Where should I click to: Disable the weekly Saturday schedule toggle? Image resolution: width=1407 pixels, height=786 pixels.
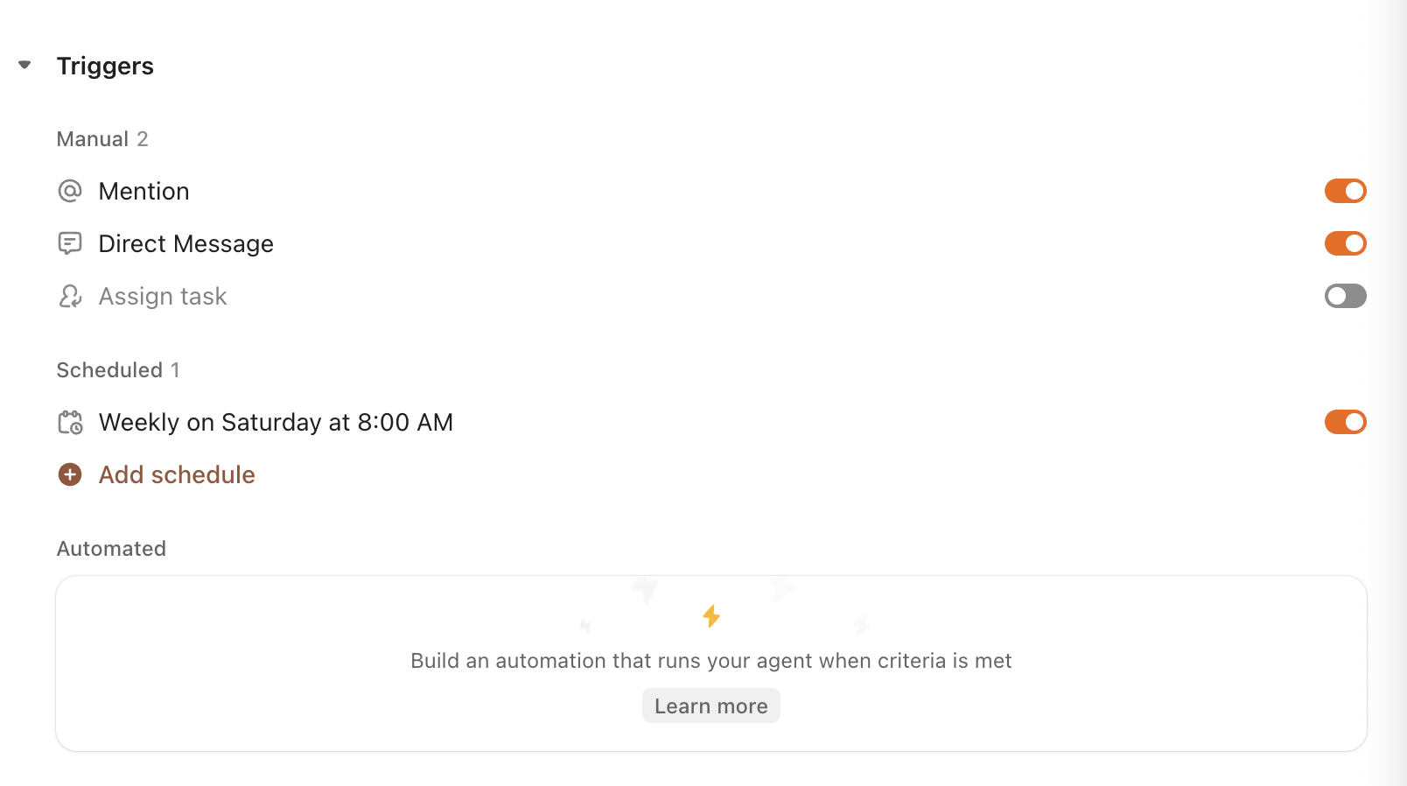1345,422
